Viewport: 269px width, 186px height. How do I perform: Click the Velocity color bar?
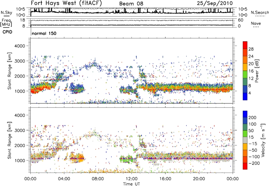click(245, 140)
